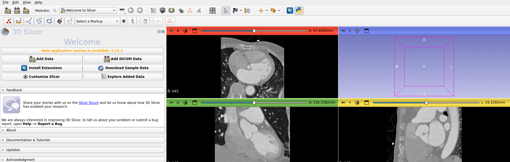Open the three-dots markups options button
510x162 pixels.
tap(158, 21)
